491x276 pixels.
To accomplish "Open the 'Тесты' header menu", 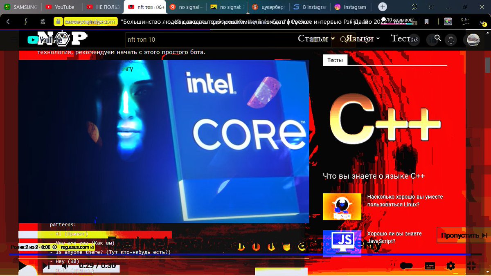I will pos(403,38).
